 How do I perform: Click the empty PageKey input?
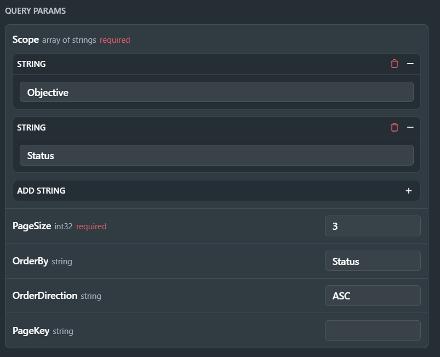(373, 331)
